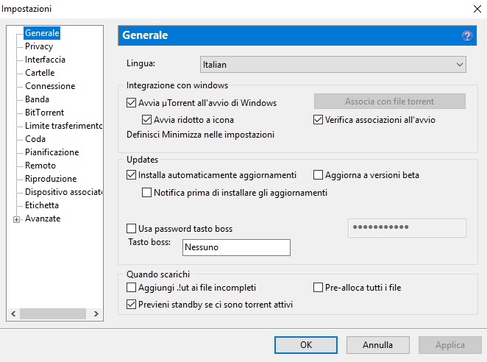
Task: Open the Interfaccia settings page
Action: [x=45, y=60]
